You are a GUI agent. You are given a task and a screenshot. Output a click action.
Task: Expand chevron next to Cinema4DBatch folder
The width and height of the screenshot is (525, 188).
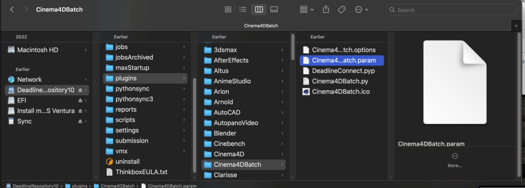coord(282,164)
